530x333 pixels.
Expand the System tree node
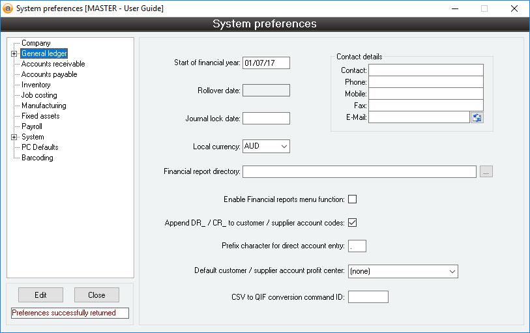point(14,138)
